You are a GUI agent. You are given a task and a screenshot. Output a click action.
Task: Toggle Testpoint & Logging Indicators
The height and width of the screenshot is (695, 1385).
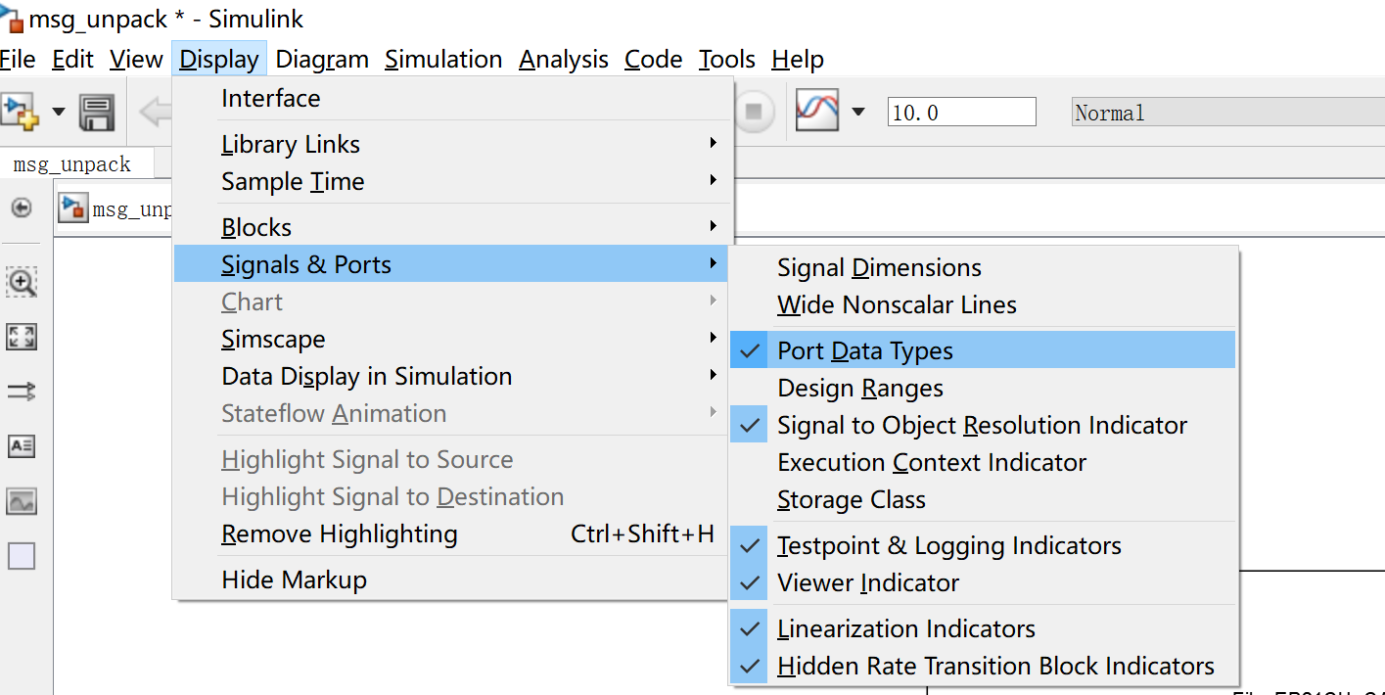(x=983, y=546)
